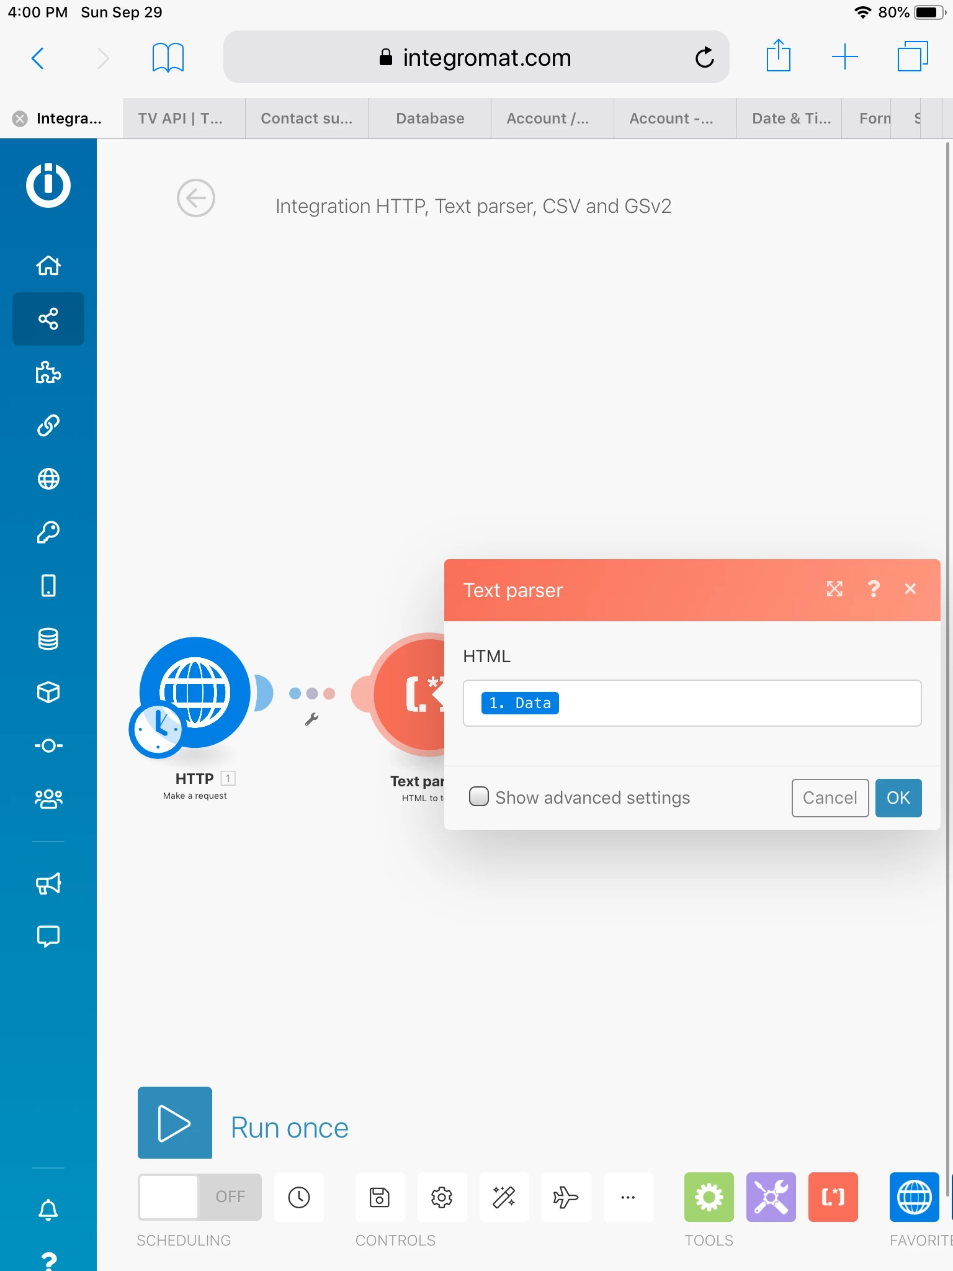Open purple Tools wrench icon
Viewport: 953px width, 1271px height.
771,1197
